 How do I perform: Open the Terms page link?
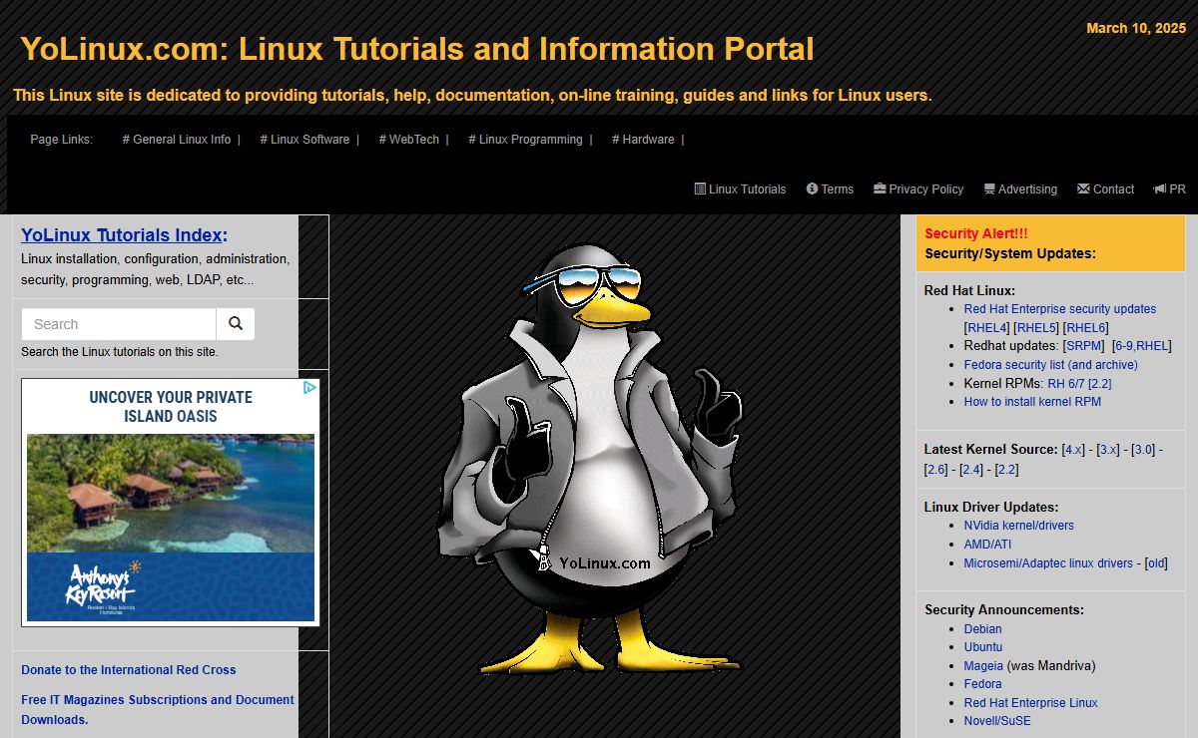pos(830,189)
